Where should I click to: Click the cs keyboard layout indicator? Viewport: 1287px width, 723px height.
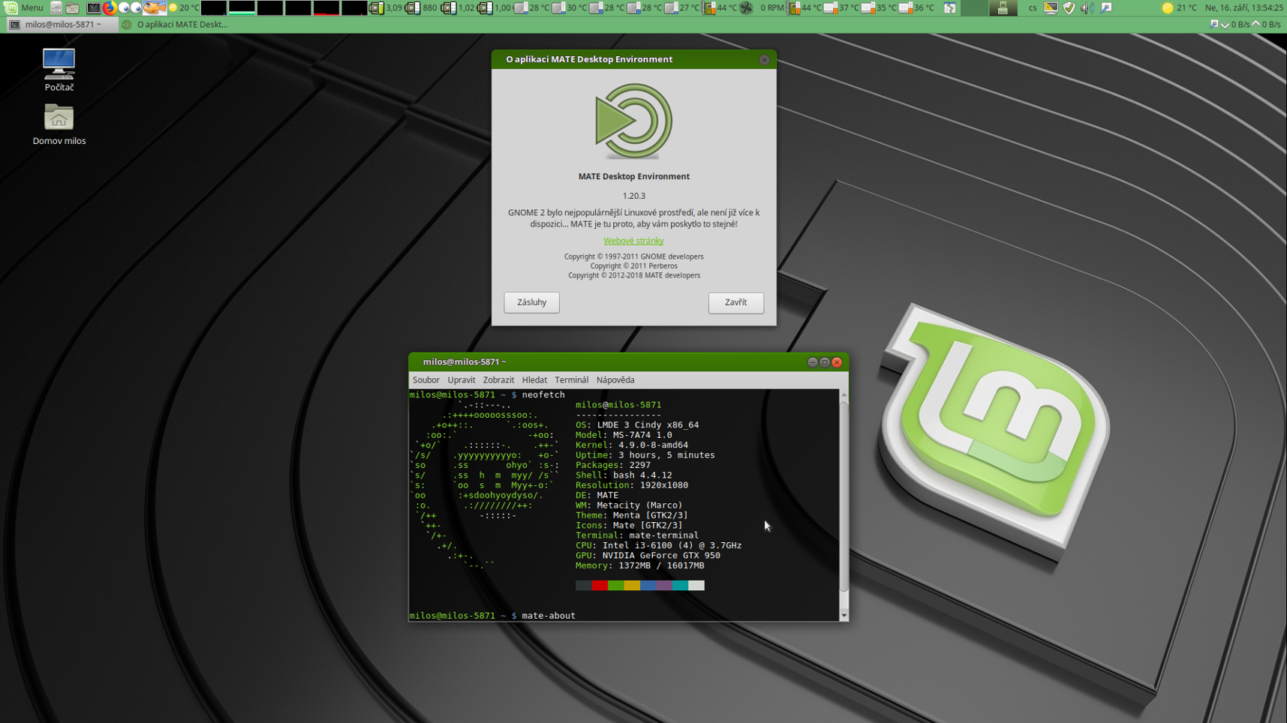click(1033, 7)
